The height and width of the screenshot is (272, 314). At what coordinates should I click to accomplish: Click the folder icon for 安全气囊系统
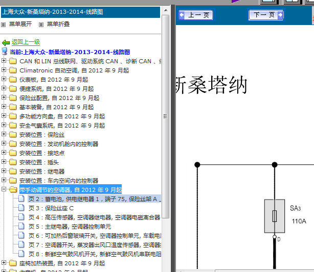coord(13,126)
